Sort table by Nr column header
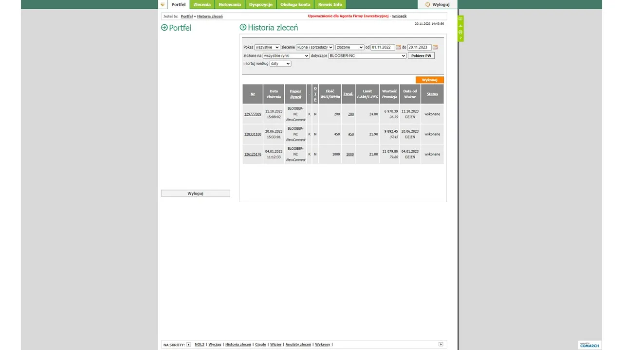The height and width of the screenshot is (350, 623). (253, 94)
